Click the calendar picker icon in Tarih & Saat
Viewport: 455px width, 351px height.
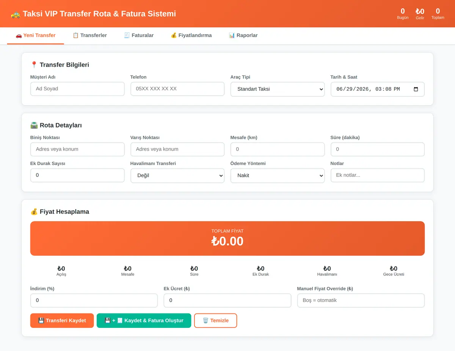(x=416, y=89)
